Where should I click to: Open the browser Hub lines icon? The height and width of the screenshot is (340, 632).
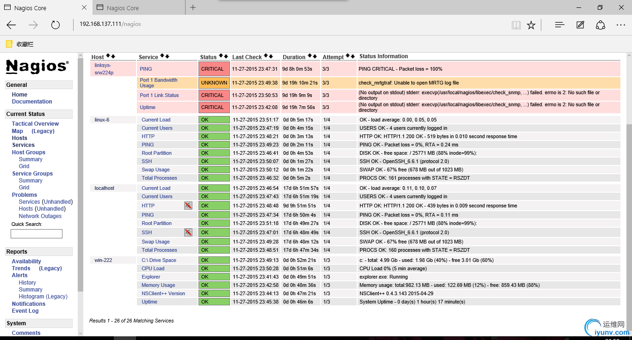coord(559,25)
